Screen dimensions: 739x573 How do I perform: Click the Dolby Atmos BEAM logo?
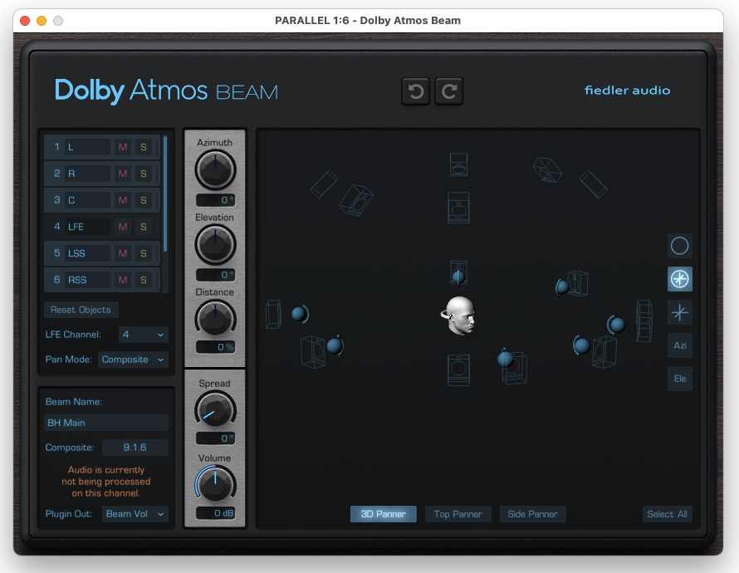click(166, 91)
